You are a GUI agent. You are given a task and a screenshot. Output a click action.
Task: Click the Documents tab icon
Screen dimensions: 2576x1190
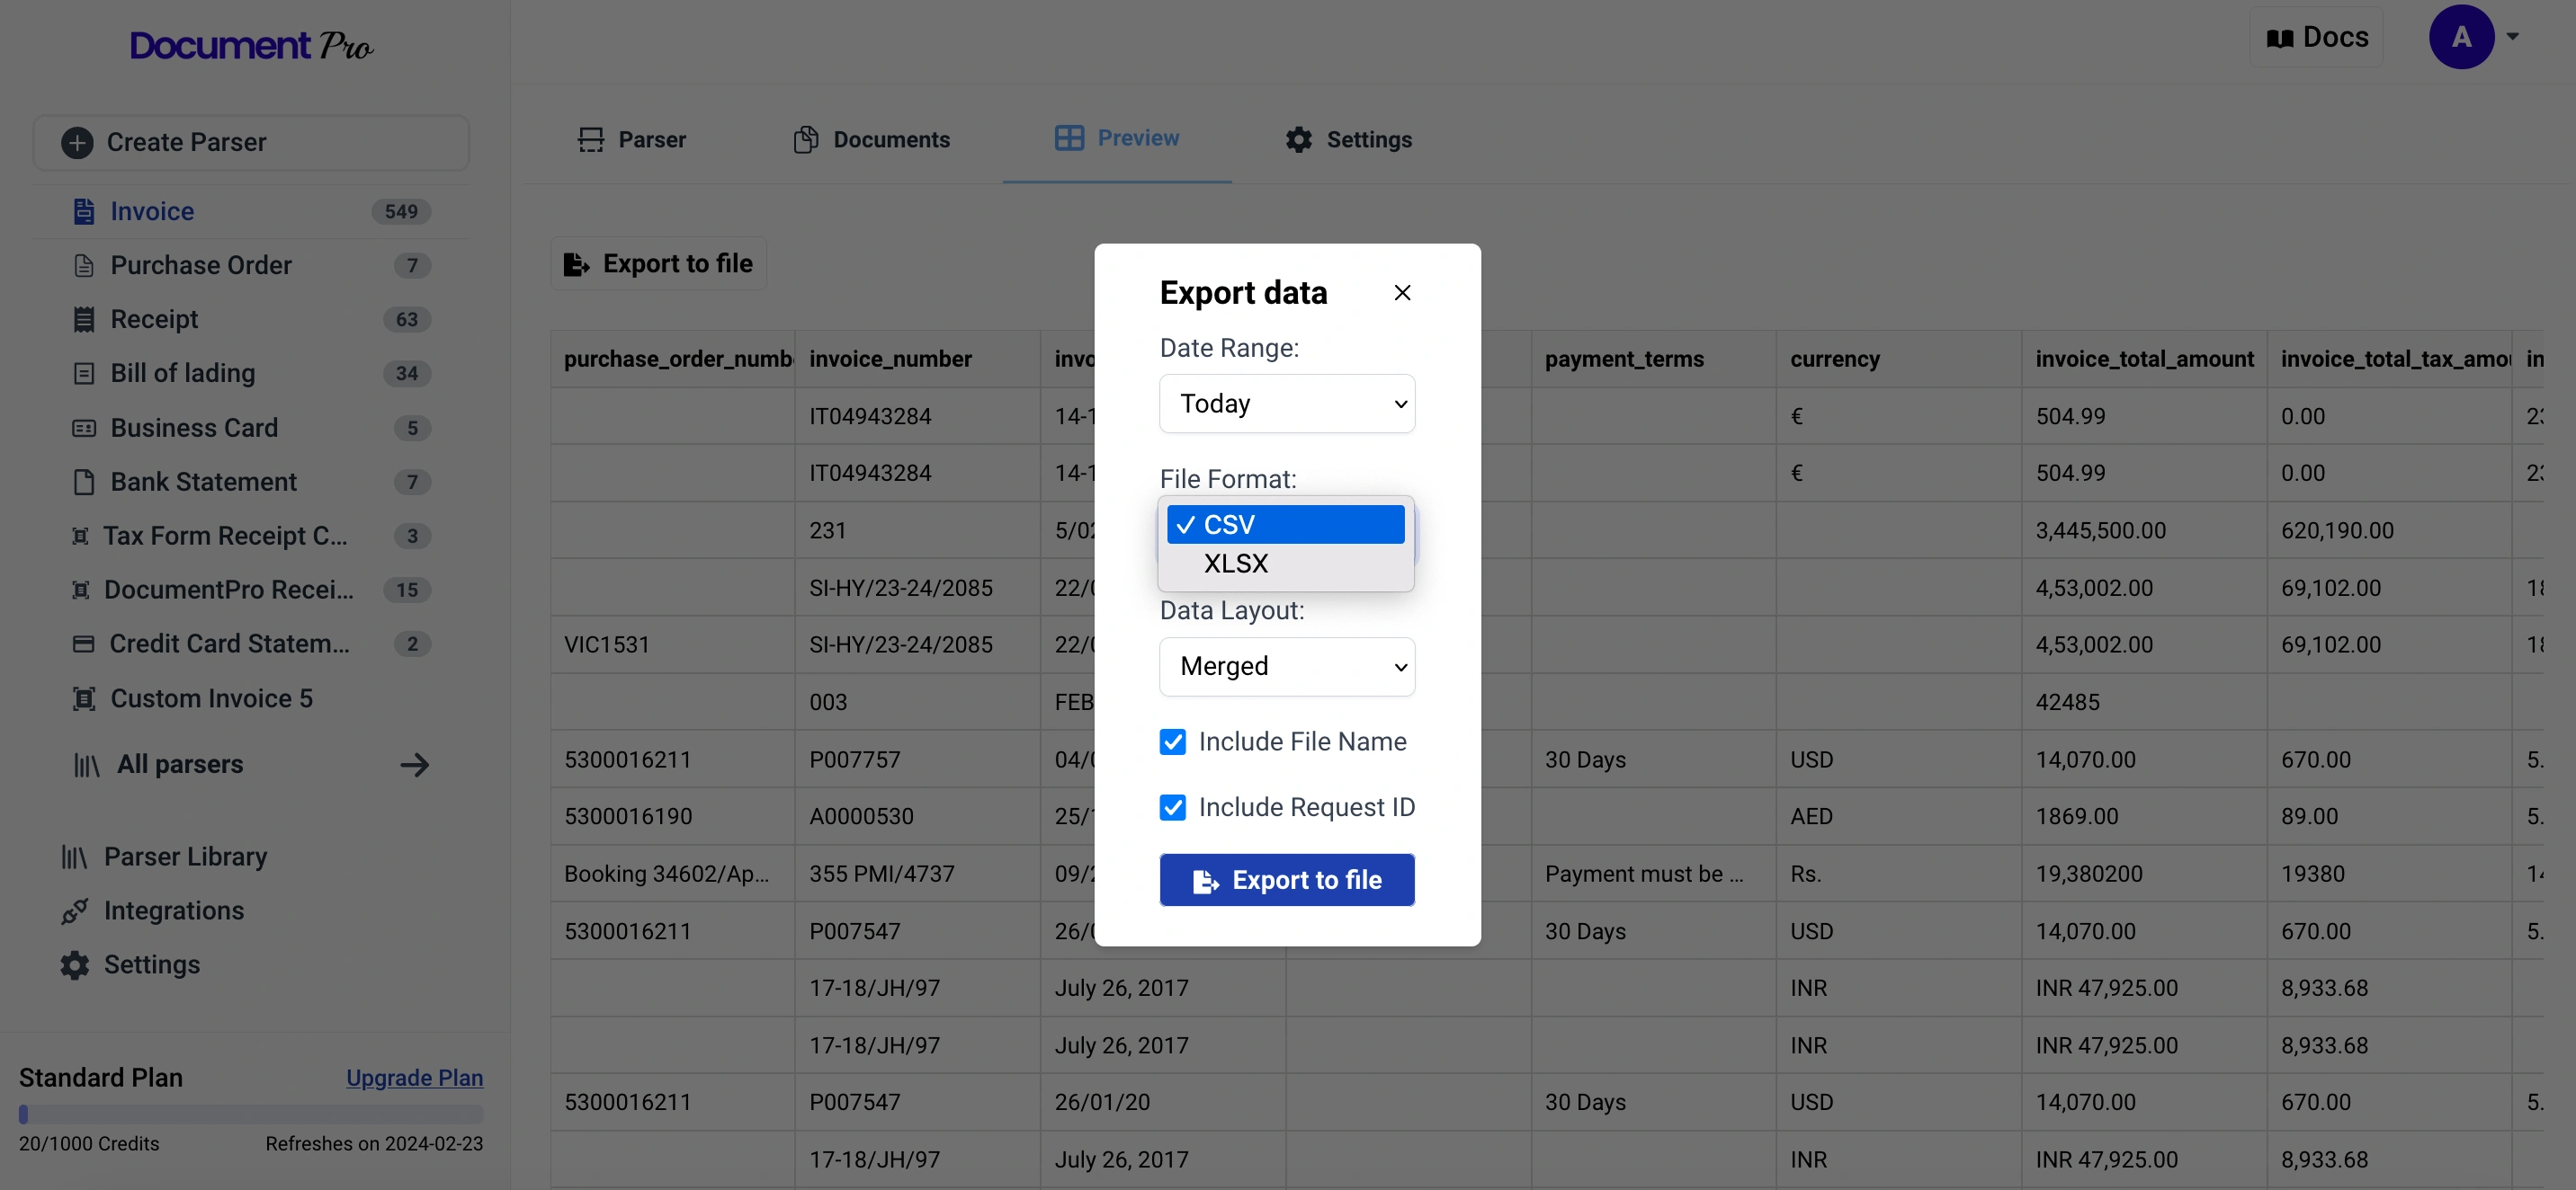coord(806,140)
